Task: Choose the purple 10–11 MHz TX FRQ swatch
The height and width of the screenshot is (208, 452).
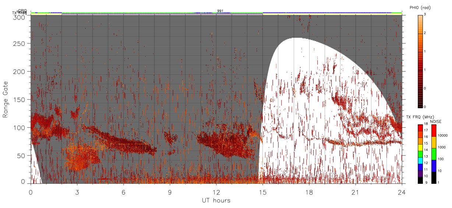Action: pyautogui.click(x=420, y=174)
